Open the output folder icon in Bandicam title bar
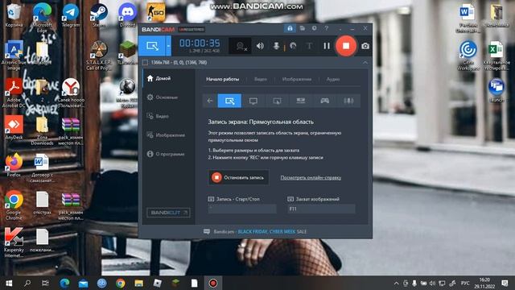 (303, 28)
